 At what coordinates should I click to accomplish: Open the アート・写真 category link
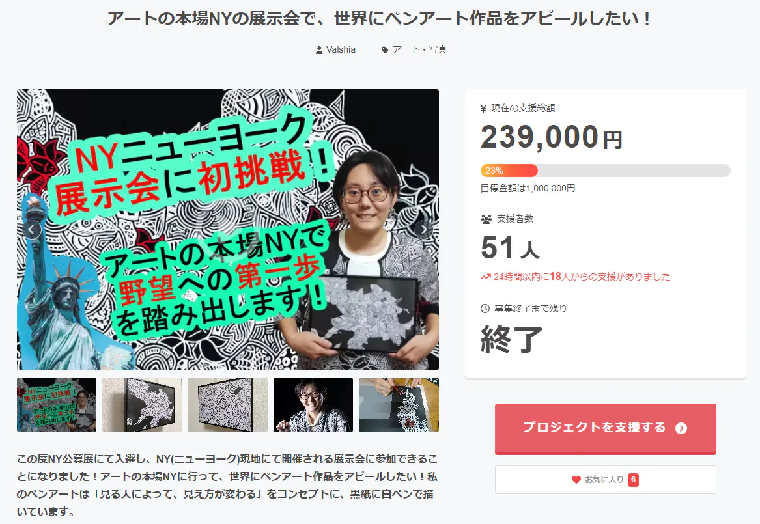click(x=420, y=50)
